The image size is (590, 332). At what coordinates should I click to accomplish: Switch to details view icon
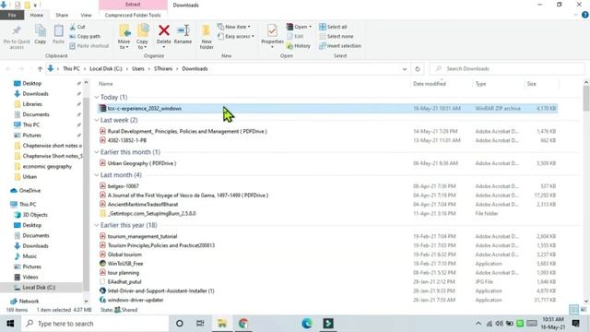click(x=573, y=310)
